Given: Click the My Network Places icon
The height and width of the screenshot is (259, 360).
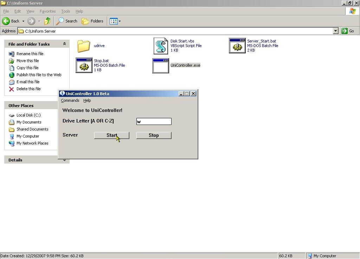Looking at the screenshot, I should point(12,144).
